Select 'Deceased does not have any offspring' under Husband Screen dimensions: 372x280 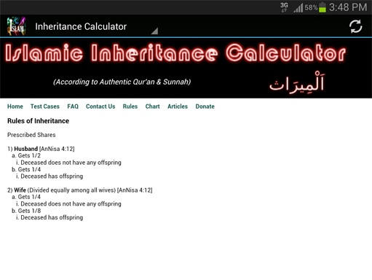point(68,163)
